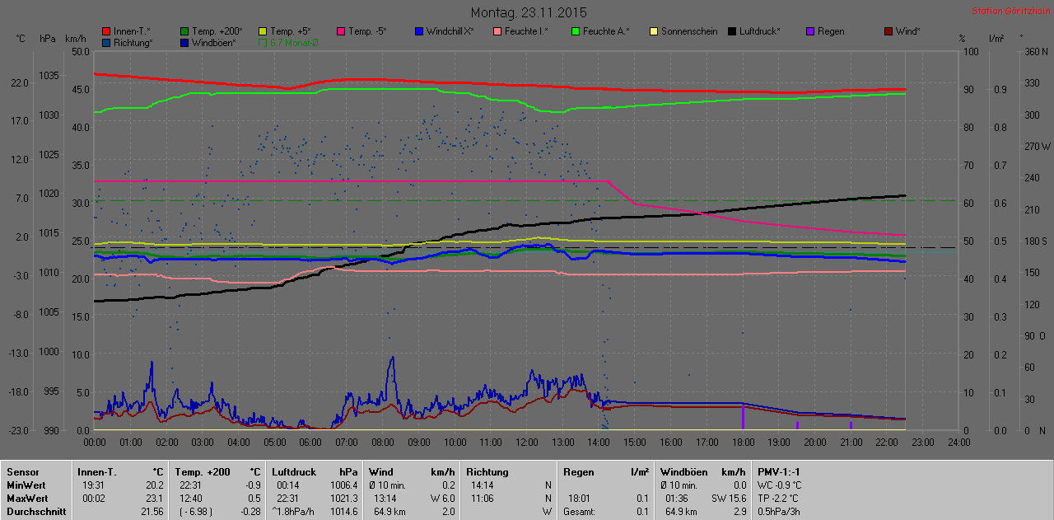Image resolution: width=1054 pixels, height=520 pixels.
Task: Click the MaxWert row label
Action: [27, 499]
